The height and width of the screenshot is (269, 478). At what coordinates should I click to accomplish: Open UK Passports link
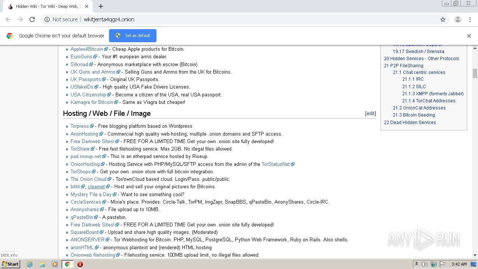(86, 79)
